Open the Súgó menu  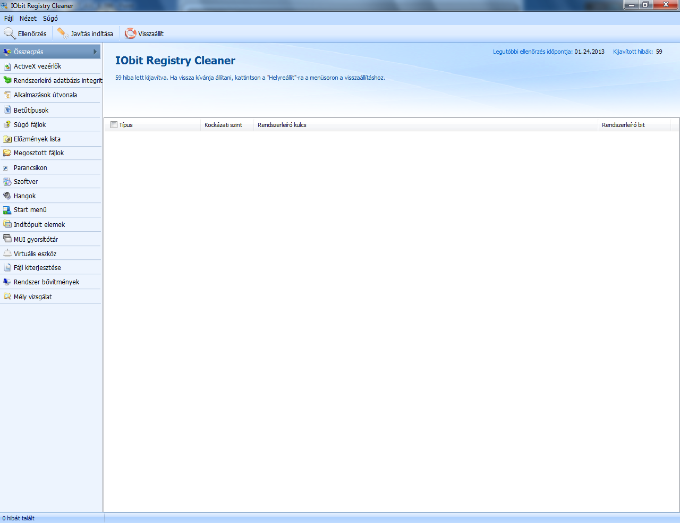(50, 18)
